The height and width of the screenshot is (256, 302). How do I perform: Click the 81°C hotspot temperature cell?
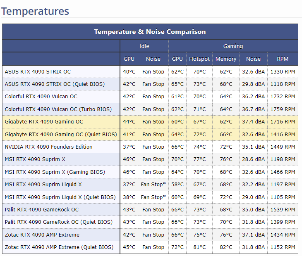tap(199, 247)
